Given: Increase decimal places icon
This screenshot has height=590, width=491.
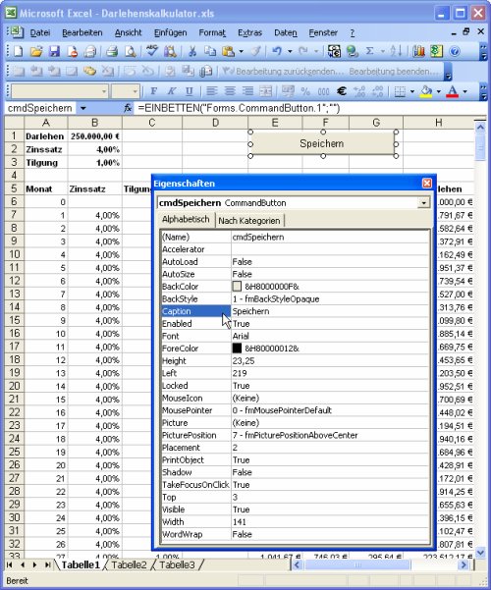Looking at the screenshot, I should click(x=359, y=91).
